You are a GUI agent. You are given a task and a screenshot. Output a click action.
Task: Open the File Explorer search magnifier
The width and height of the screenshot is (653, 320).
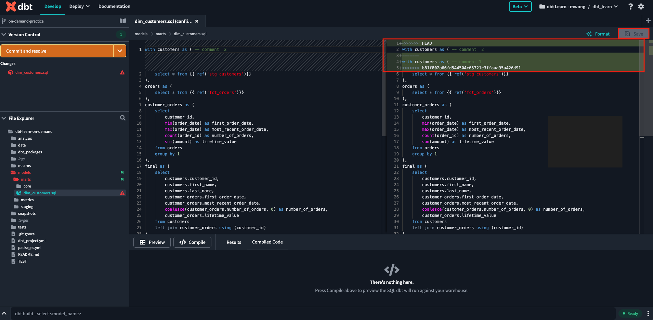pos(123,118)
